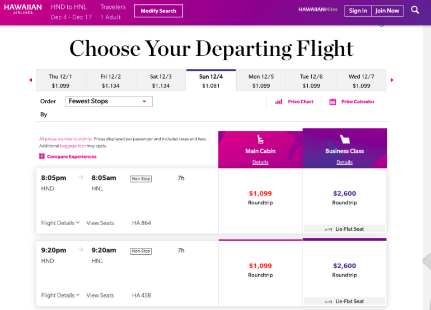
Task: Click the Sign In button
Action: pos(358,11)
